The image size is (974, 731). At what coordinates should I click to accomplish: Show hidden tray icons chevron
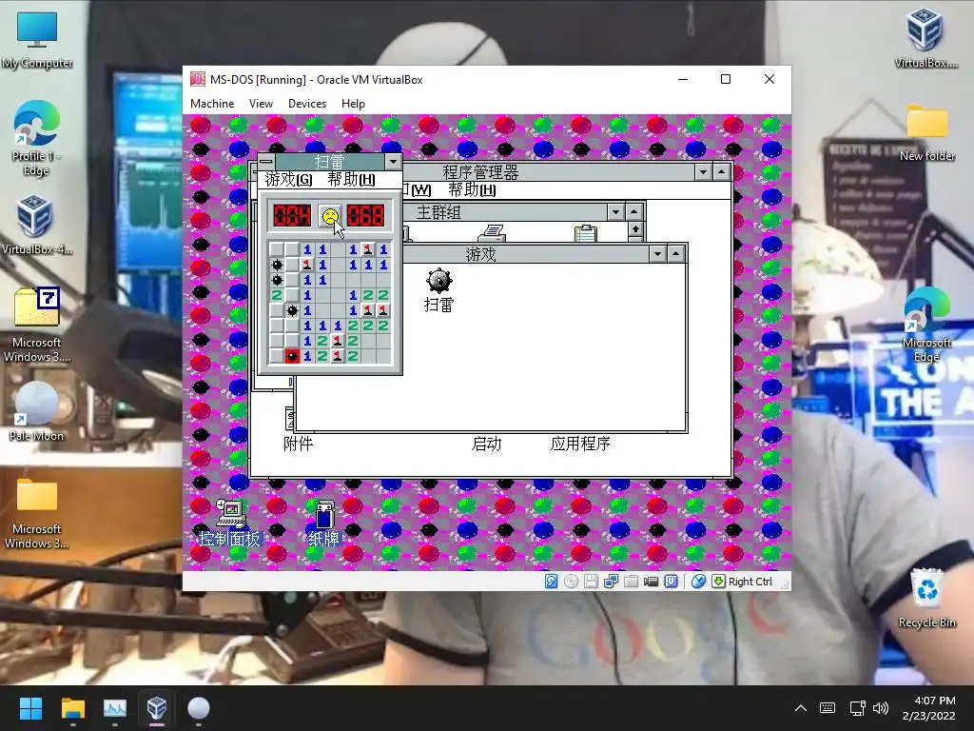[x=801, y=708]
